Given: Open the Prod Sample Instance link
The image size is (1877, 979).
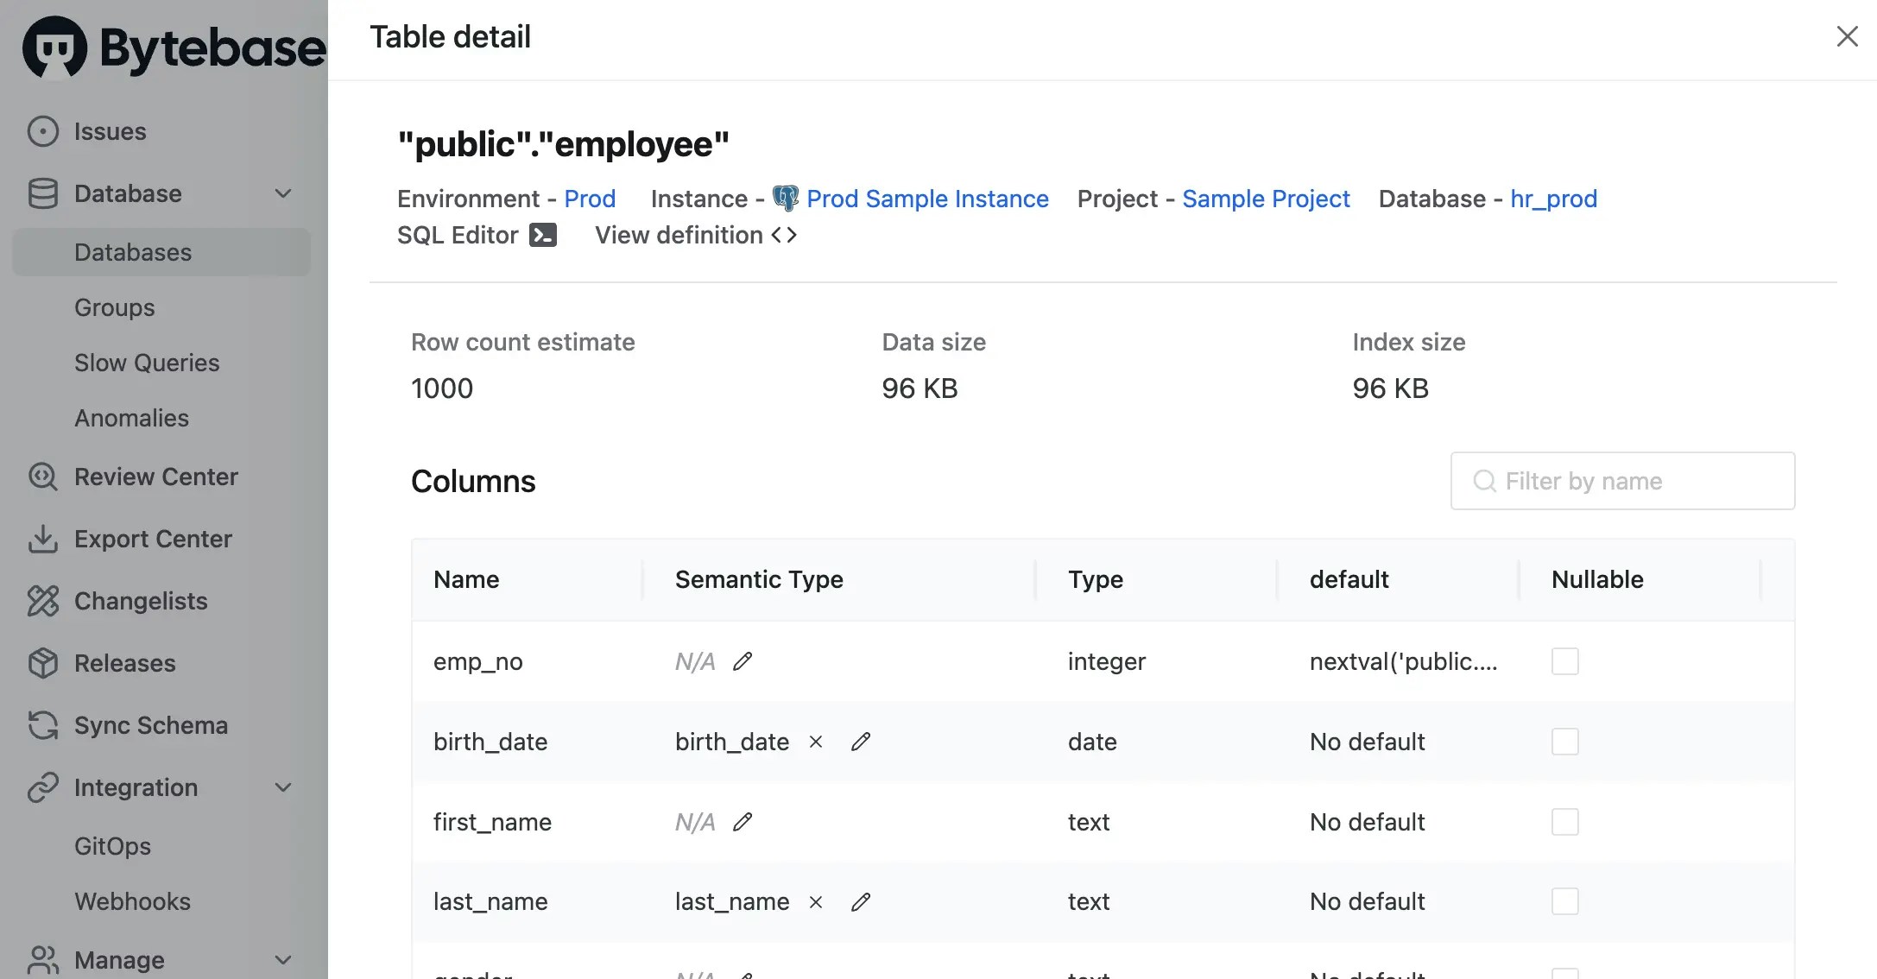Looking at the screenshot, I should pyautogui.click(x=927, y=199).
